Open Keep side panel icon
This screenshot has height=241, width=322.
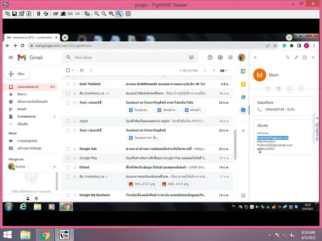point(243,84)
